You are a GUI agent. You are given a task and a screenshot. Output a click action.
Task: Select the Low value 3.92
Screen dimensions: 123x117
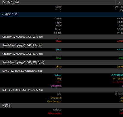click(x=121, y=25)
